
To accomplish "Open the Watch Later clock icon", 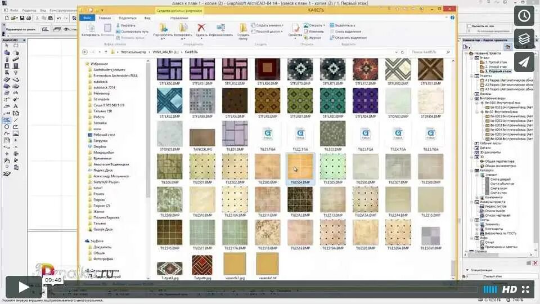I will pyautogui.click(x=524, y=16).
